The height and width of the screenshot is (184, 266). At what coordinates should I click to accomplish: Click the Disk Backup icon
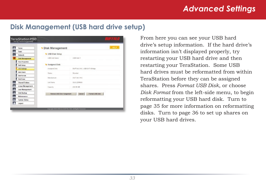(14, 93)
